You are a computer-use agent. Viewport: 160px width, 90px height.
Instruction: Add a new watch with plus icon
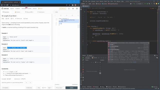tap(100, 62)
